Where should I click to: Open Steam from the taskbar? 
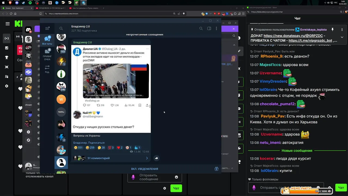point(23,3)
